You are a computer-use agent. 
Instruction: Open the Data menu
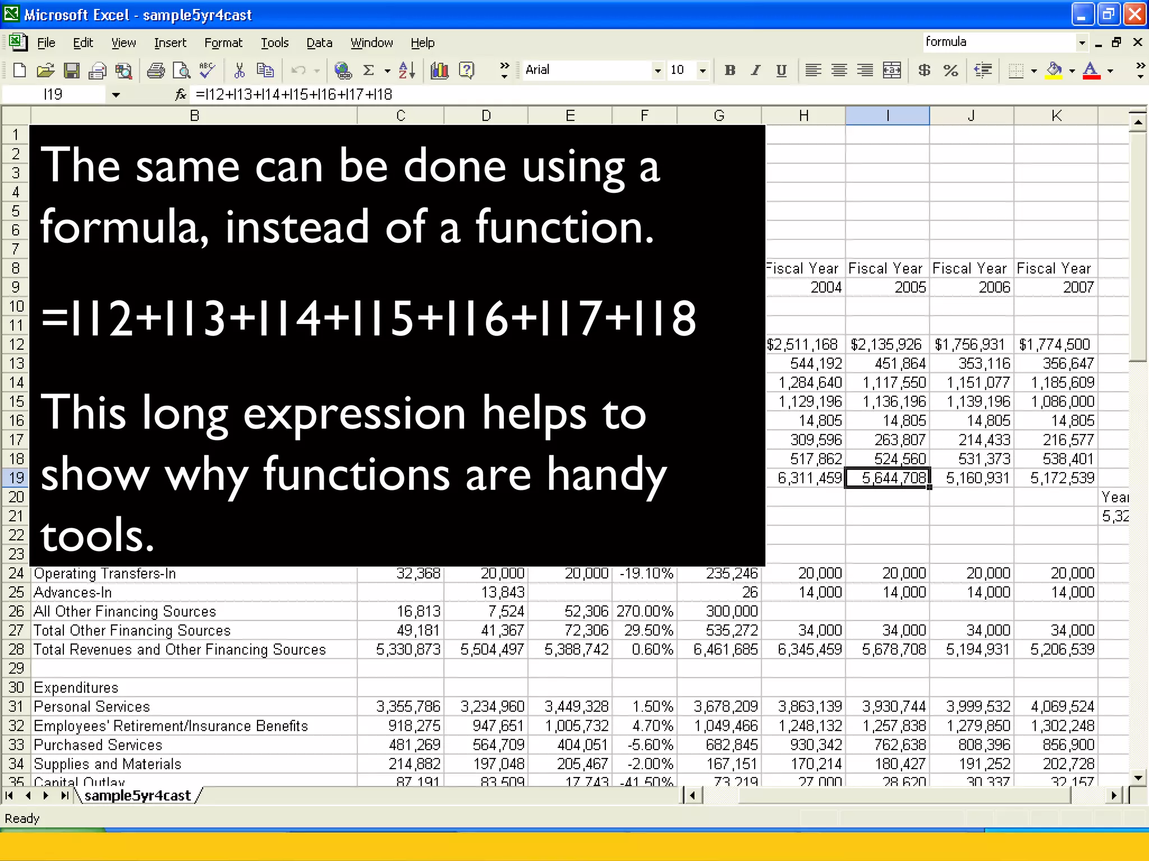(319, 43)
